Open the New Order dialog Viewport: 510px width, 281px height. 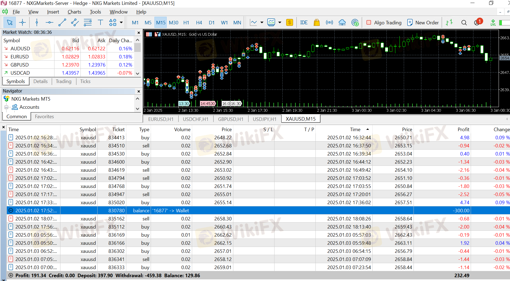coord(423,22)
